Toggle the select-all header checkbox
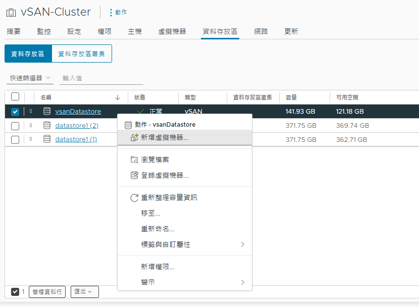This screenshot has height=307, width=419. (x=15, y=96)
